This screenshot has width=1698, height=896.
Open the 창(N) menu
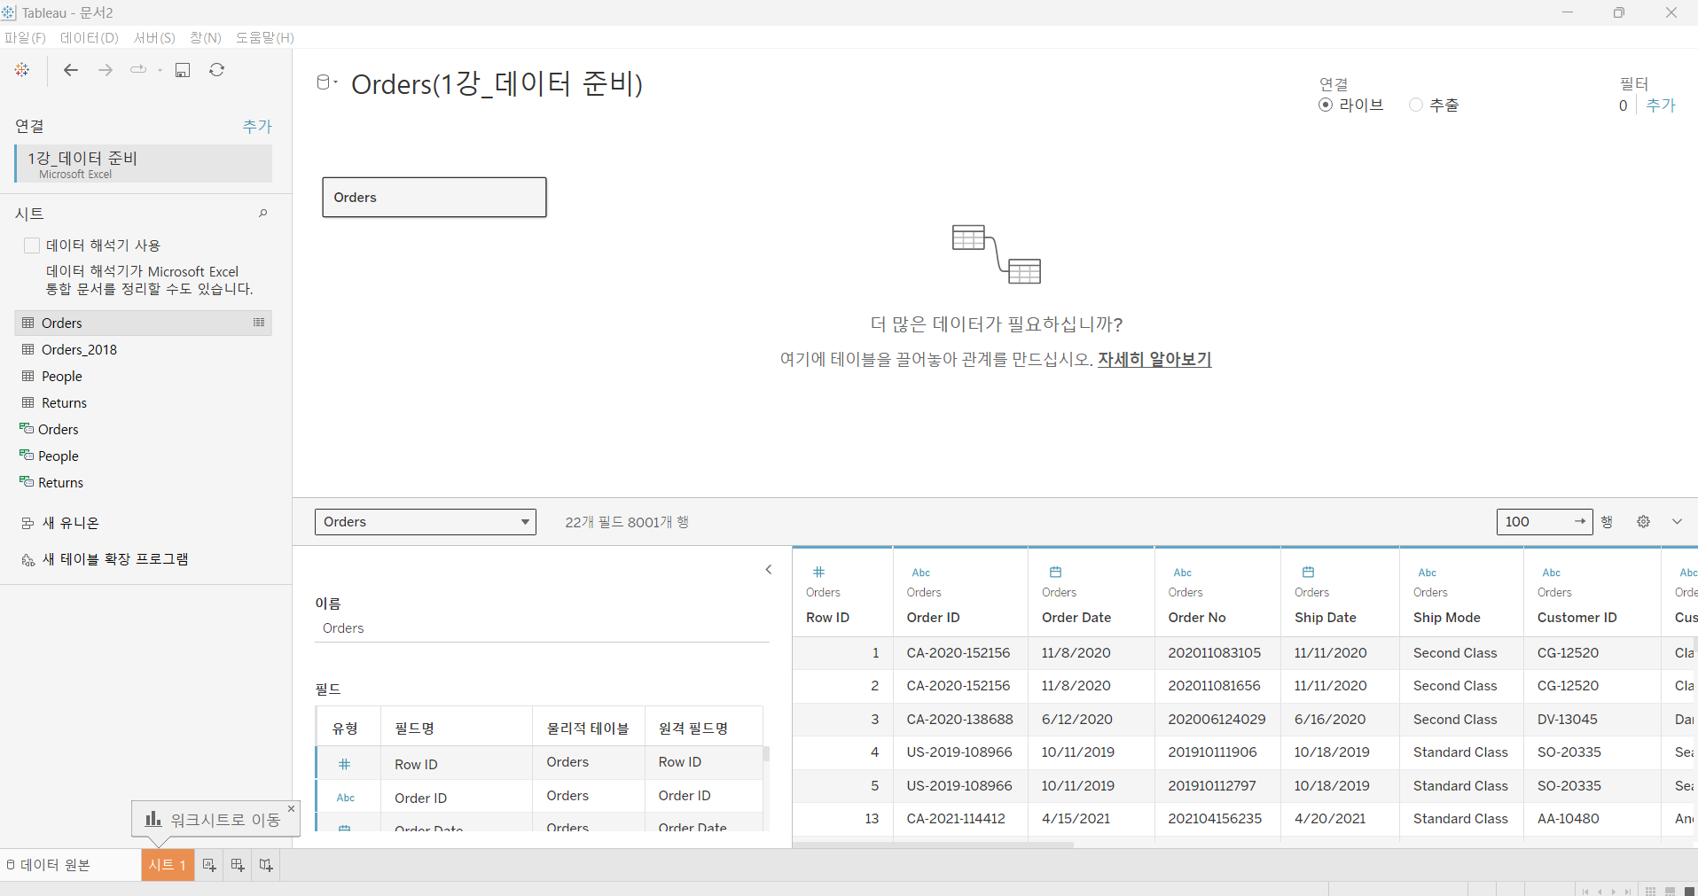(205, 37)
